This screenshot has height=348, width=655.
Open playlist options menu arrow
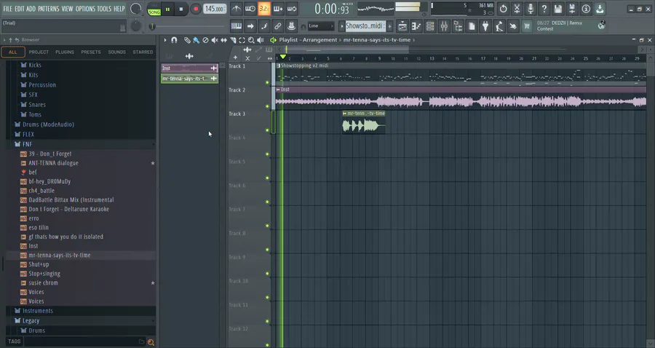165,40
